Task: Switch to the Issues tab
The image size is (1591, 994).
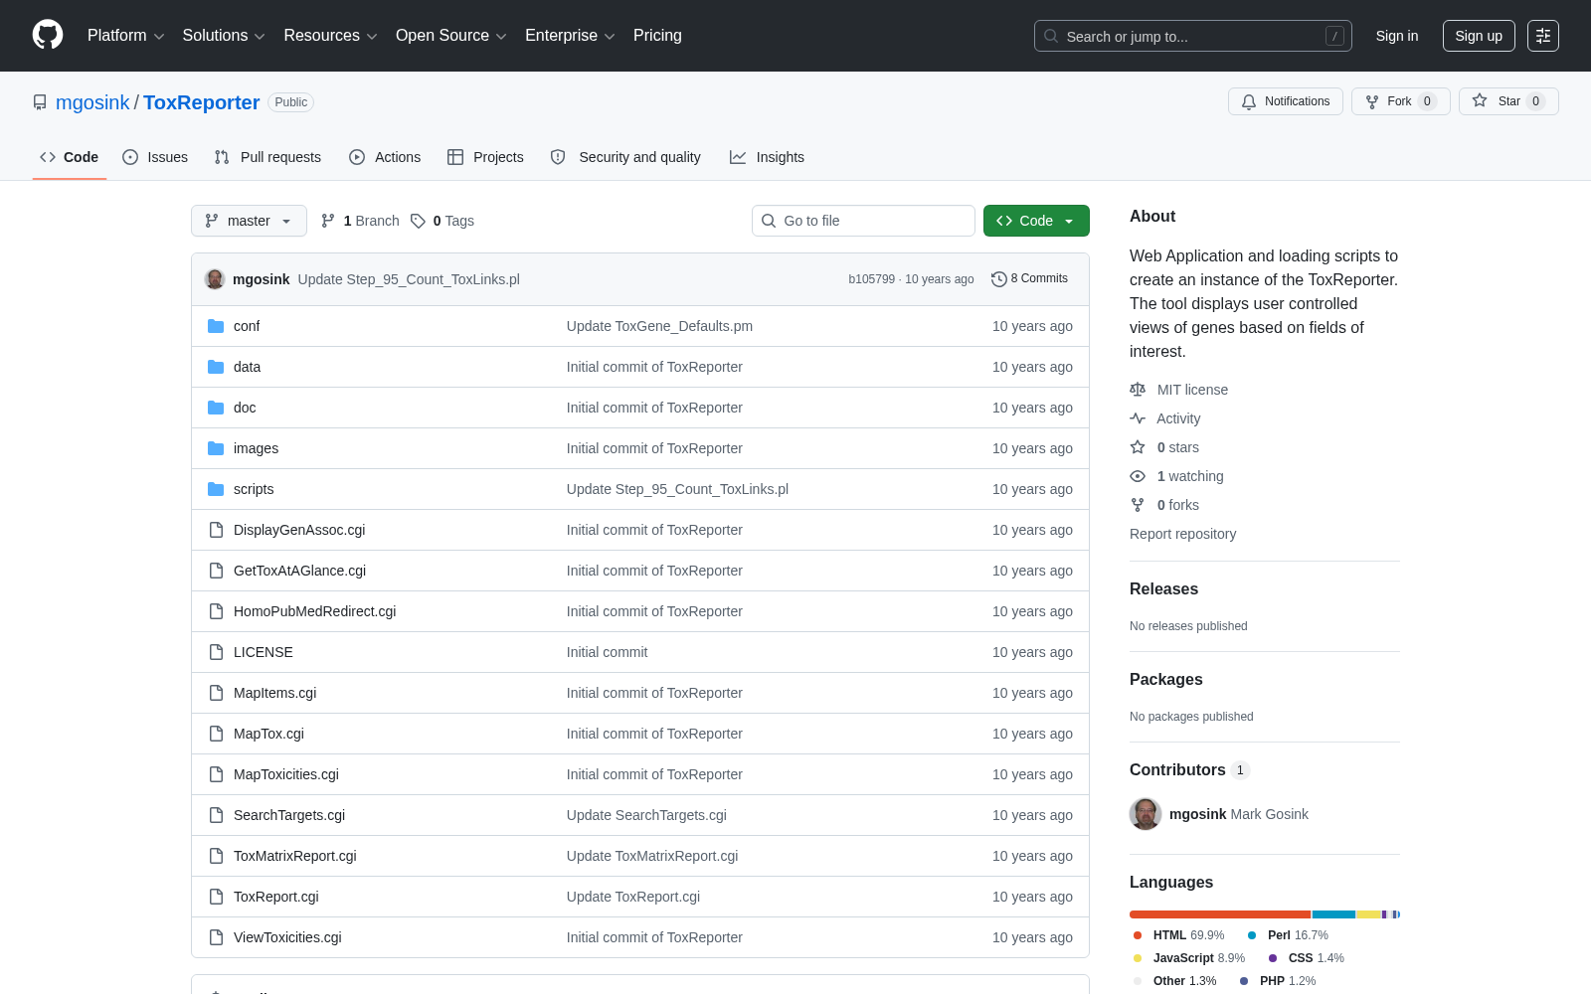Action: coord(155,157)
